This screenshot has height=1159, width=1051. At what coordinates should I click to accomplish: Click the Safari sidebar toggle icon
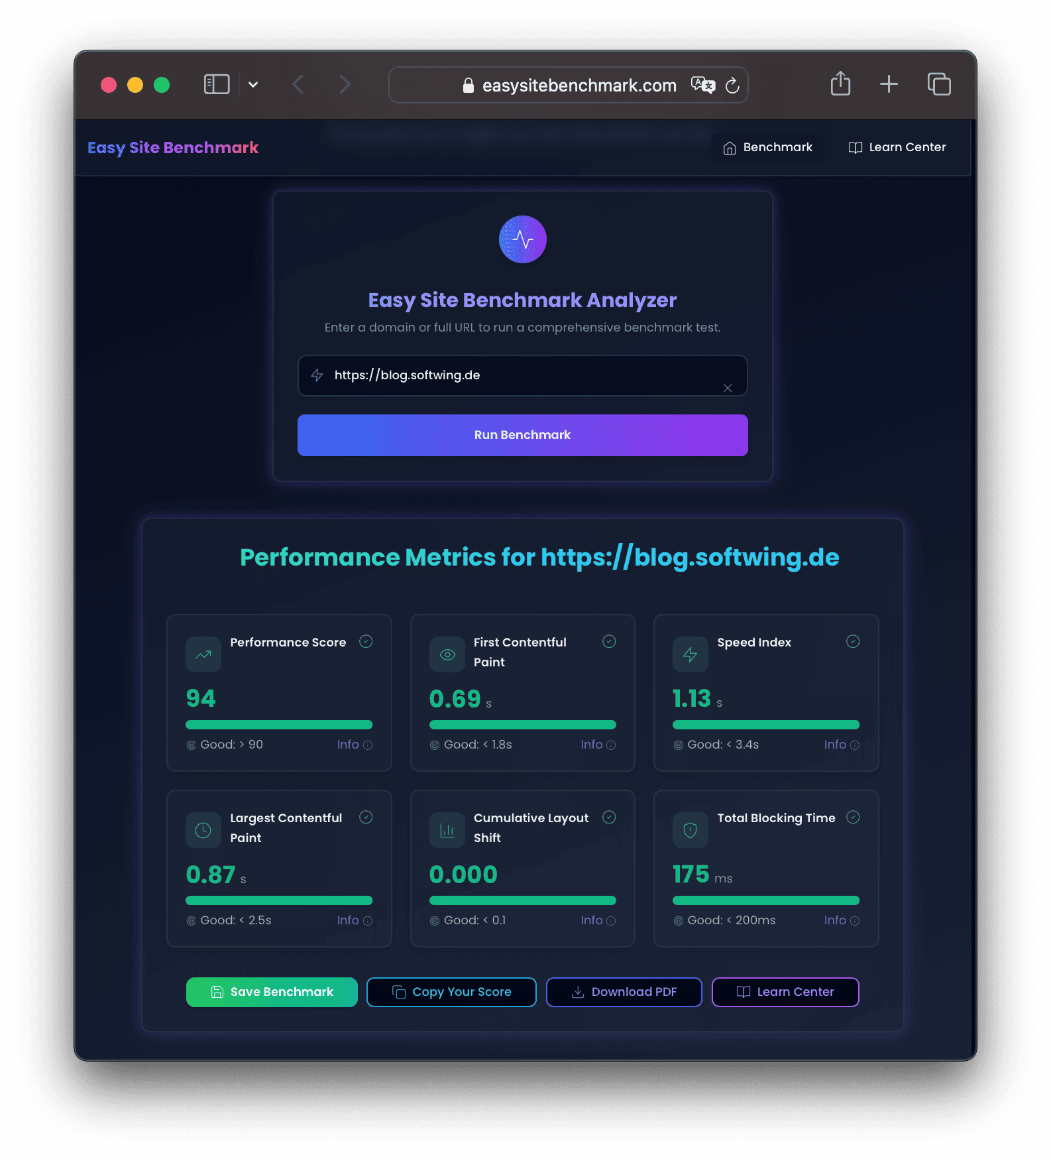tap(217, 84)
